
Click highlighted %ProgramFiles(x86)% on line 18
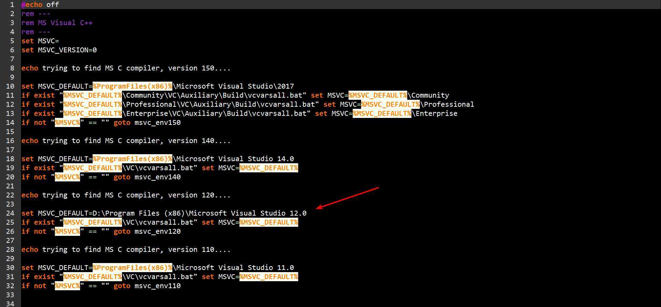(x=132, y=159)
